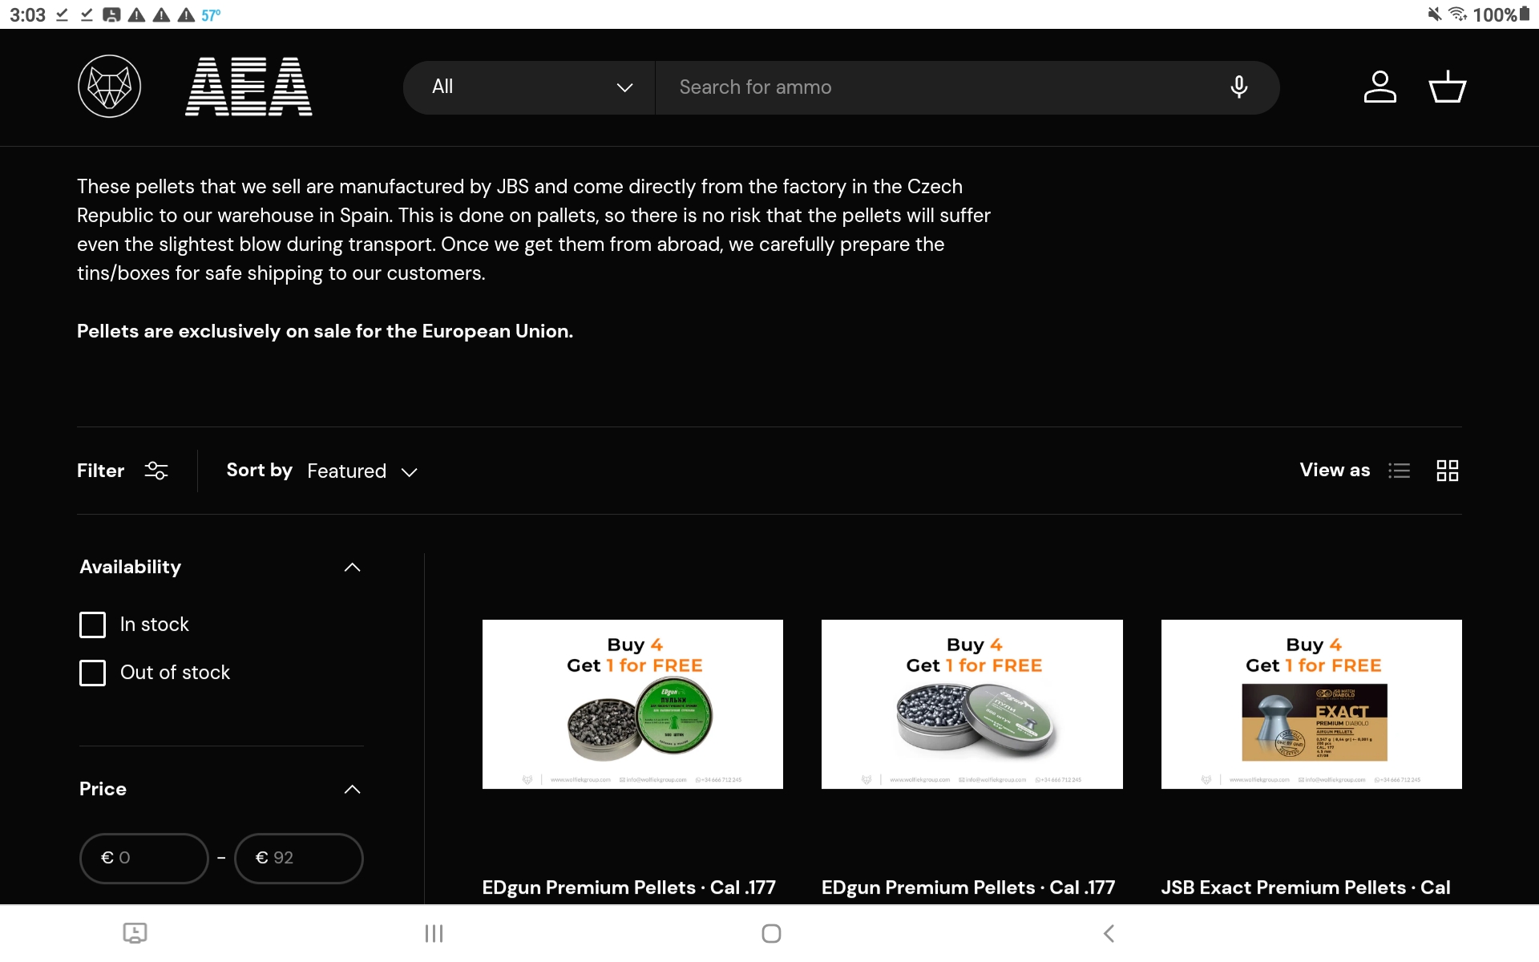
Task: Open JSB Exact Premium Pellets link
Action: [x=1306, y=887]
